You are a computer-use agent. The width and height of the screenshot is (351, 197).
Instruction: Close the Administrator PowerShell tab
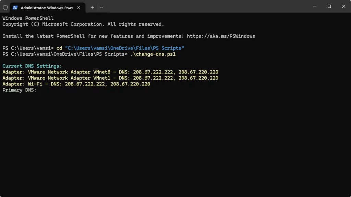pyautogui.click(x=79, y=8)
